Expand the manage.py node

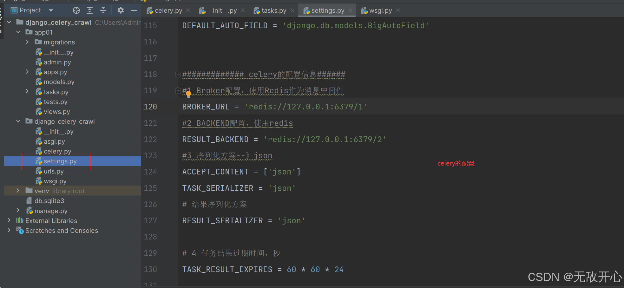click(18, 210)
